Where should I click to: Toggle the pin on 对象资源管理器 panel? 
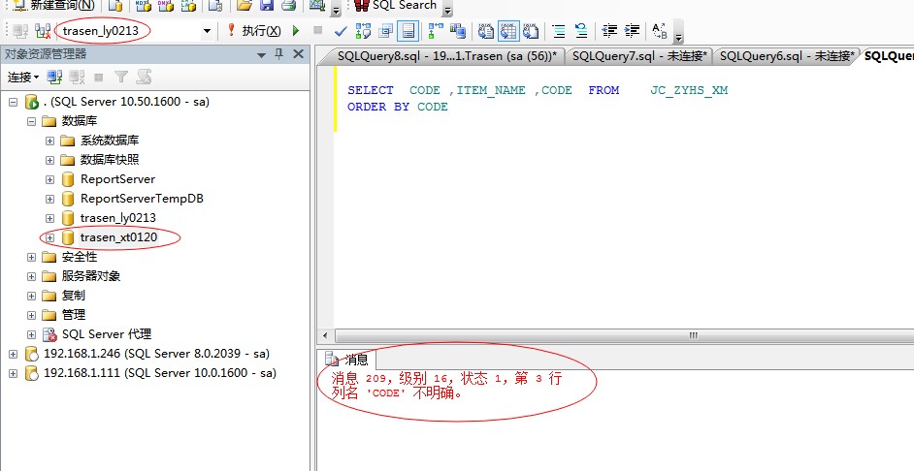click(x=280, y=54)
